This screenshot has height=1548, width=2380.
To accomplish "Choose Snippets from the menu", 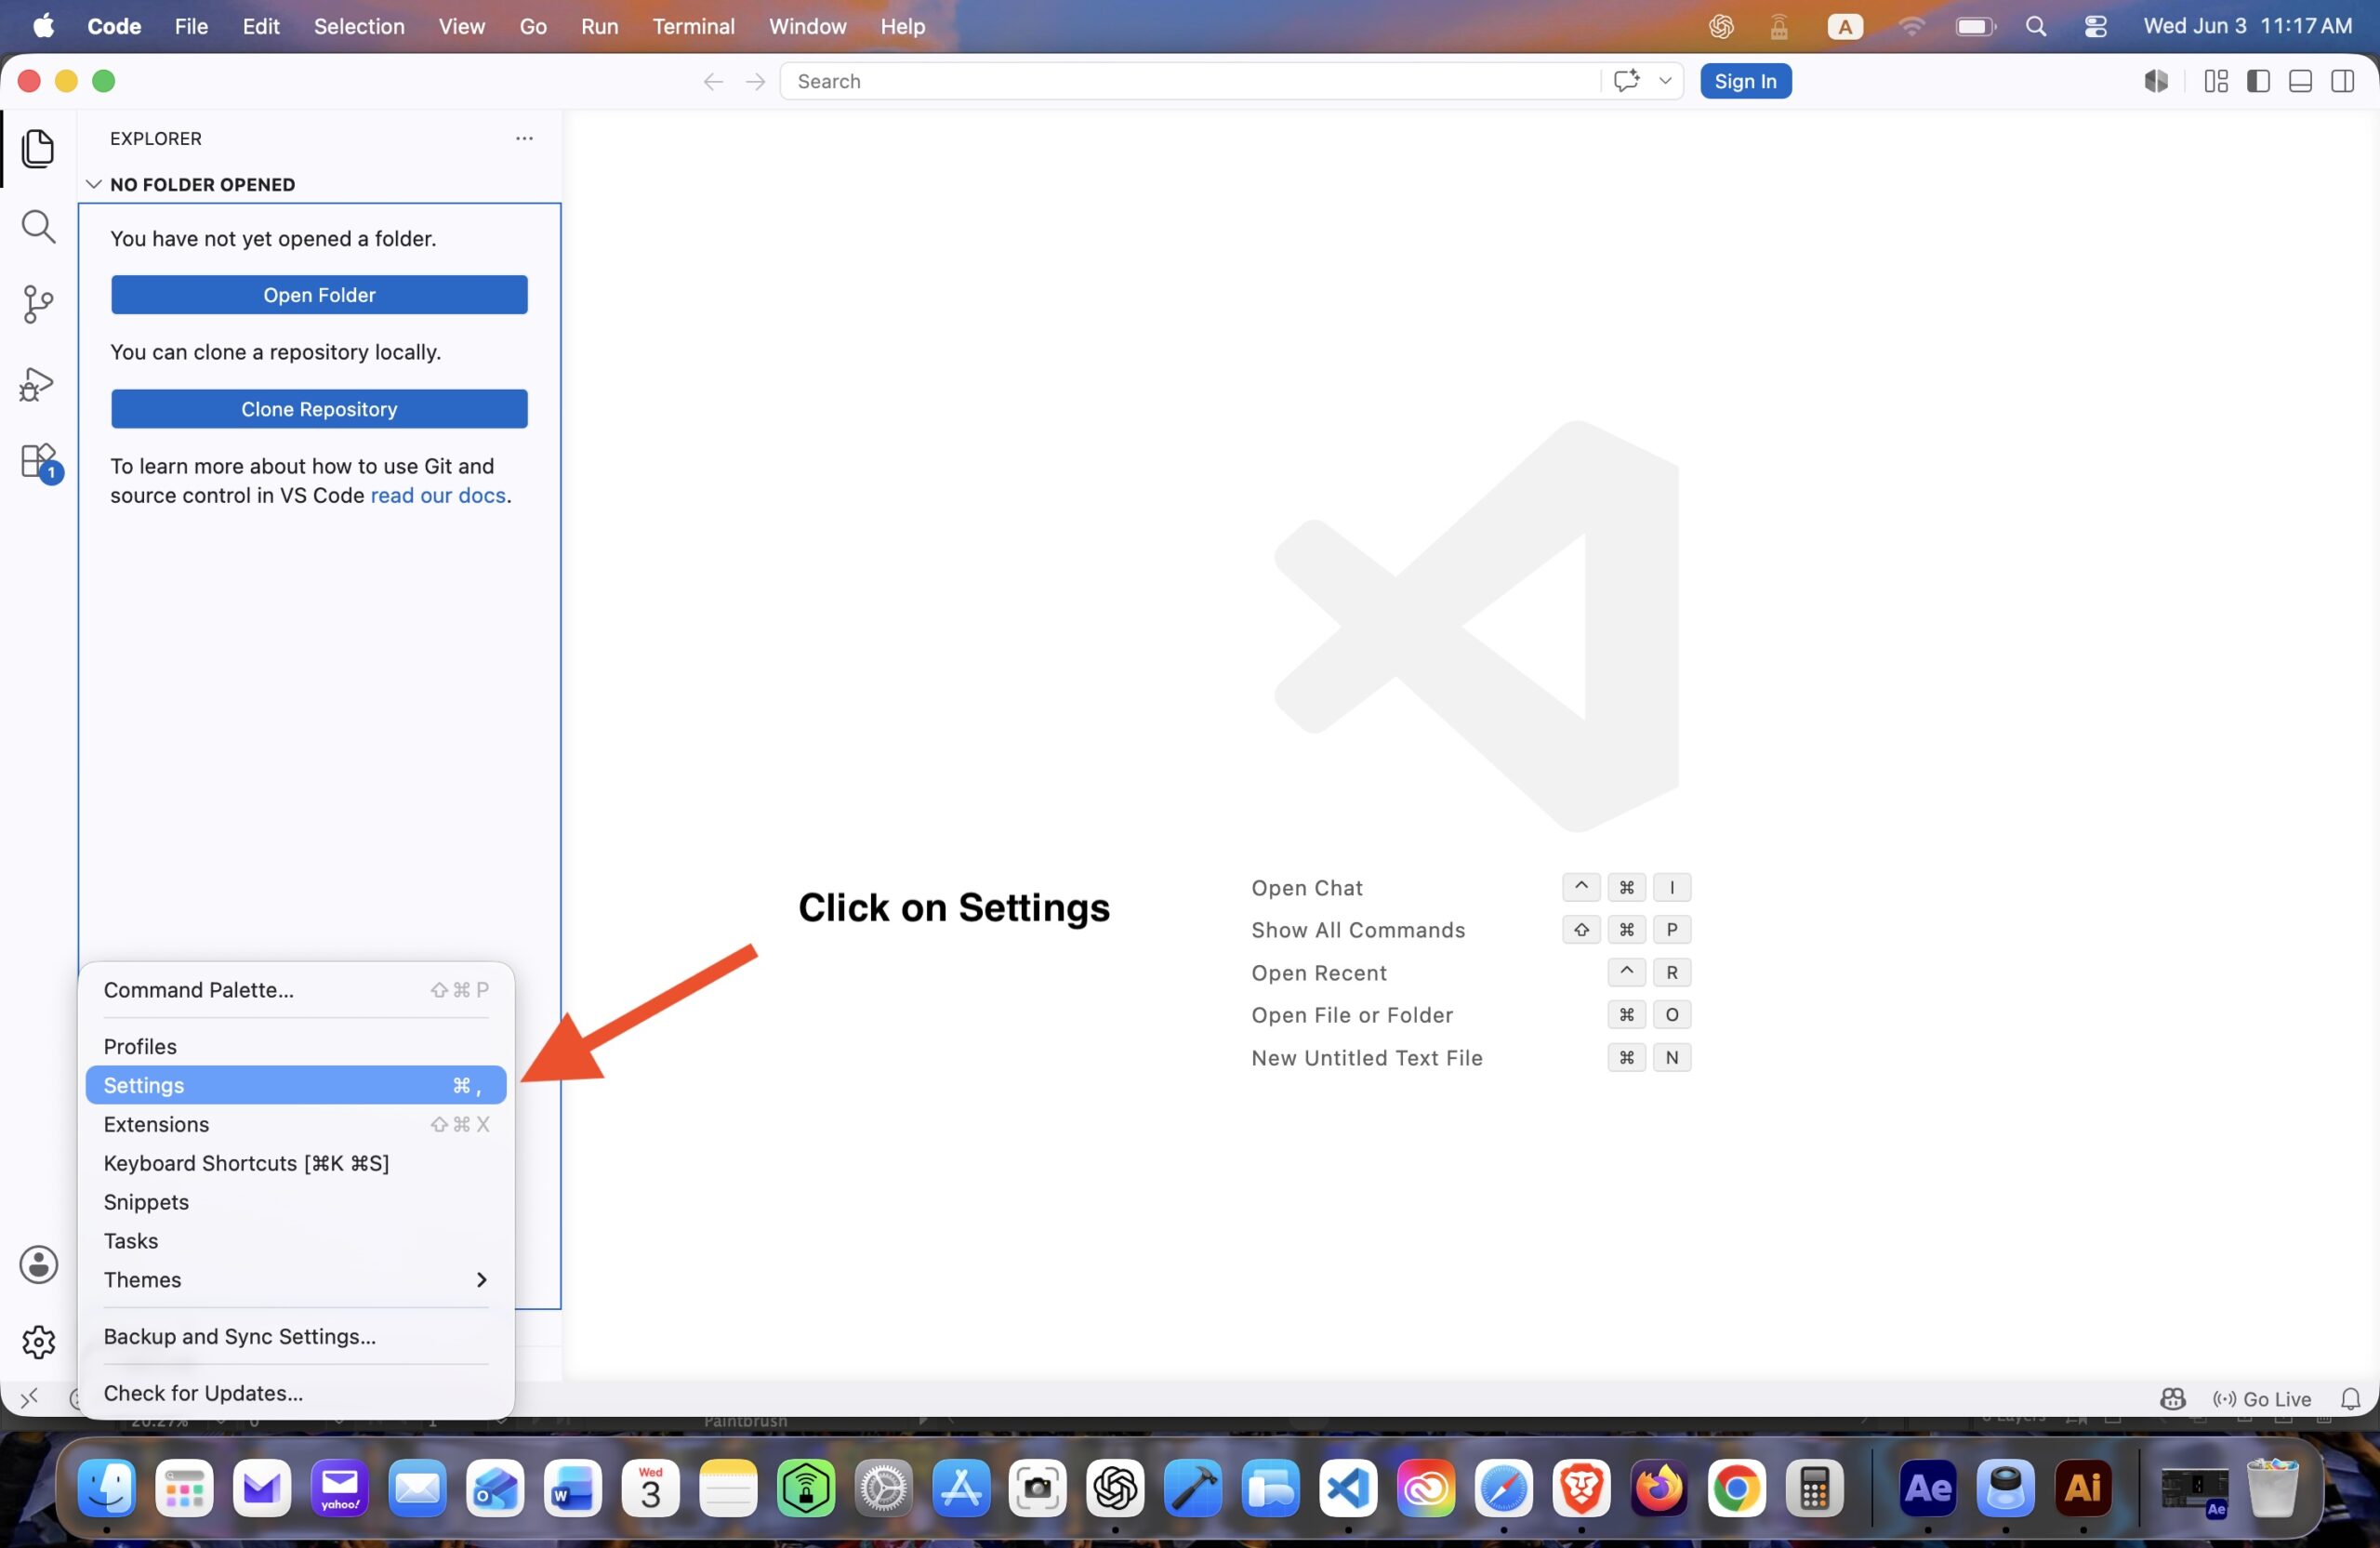I will (x=296, y=1202).
